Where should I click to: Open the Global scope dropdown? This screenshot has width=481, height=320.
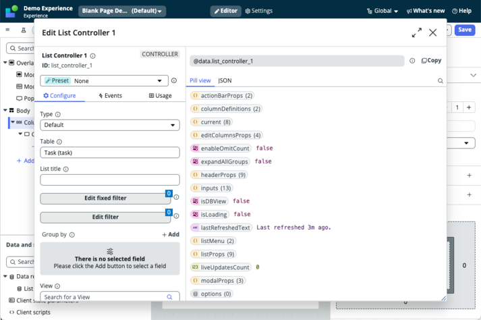383,11
